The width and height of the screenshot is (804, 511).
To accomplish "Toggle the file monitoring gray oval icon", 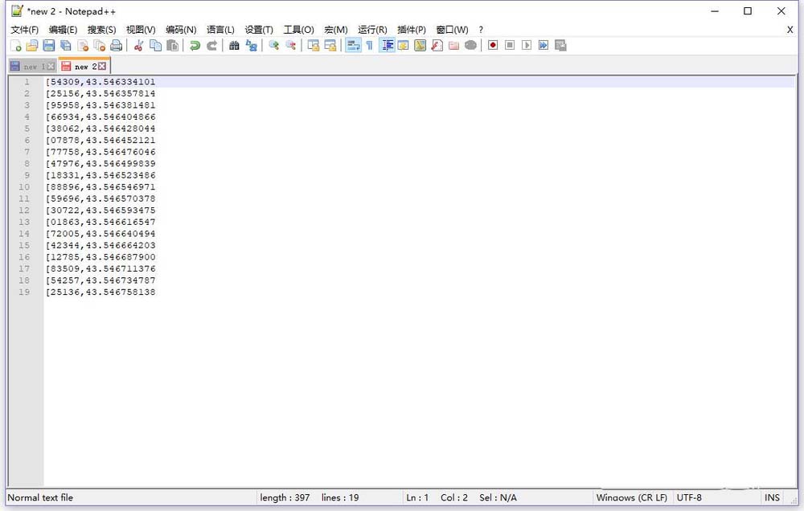I will pyautogui.click(x=470, y=46).
